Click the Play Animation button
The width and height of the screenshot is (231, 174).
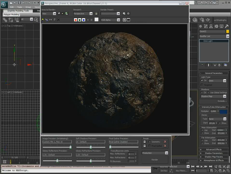click(202, 166)
